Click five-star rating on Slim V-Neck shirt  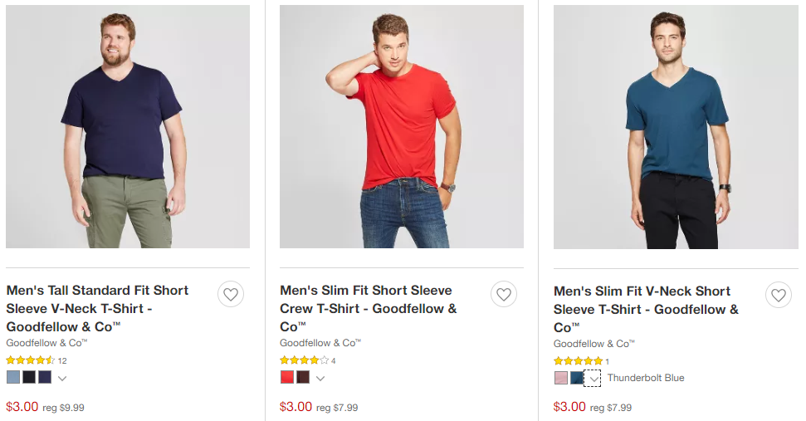point(578,361)
